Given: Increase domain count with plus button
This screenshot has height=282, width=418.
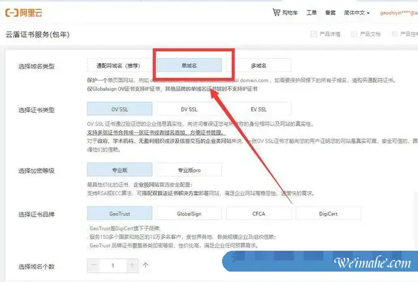Looking at the screenshot, I should 132,265.
